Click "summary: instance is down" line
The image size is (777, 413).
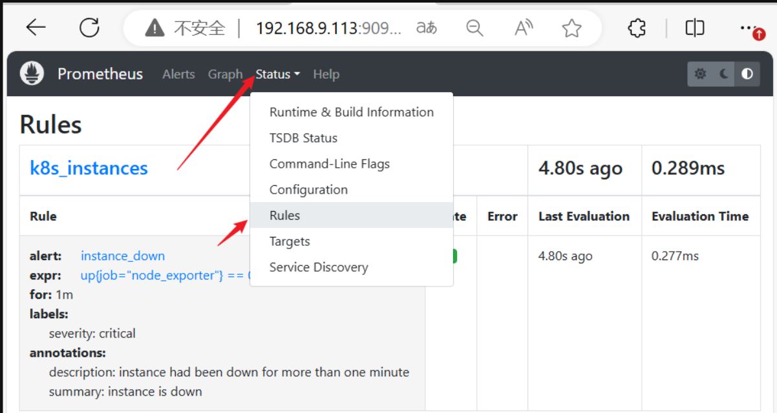click(125, 392)
